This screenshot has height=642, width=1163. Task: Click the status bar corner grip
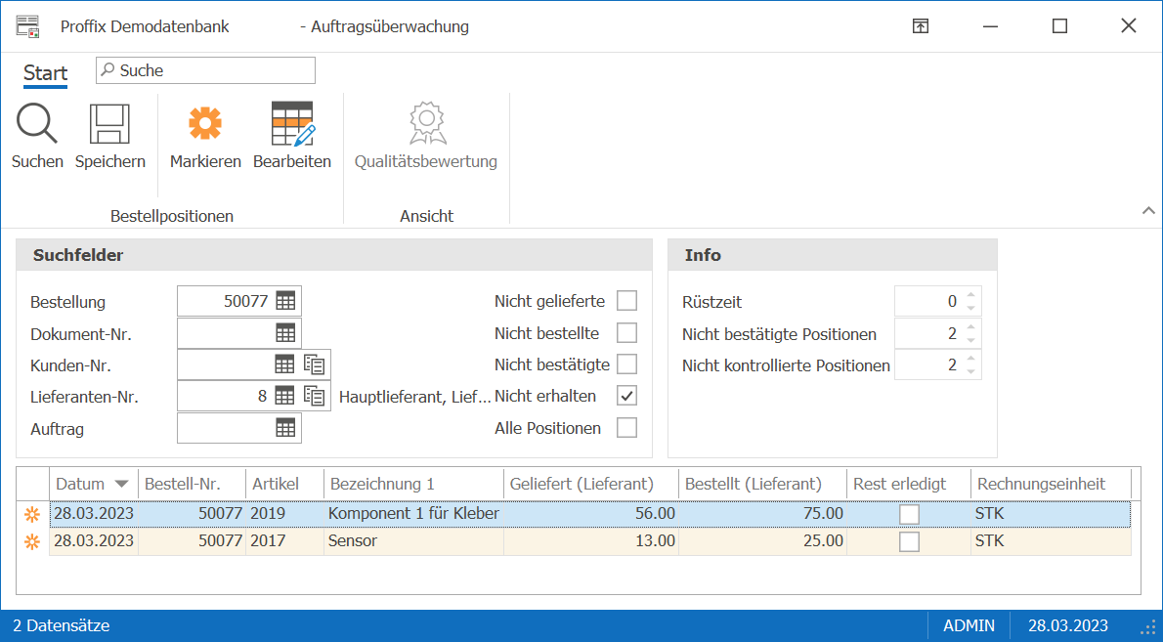click(x=1148, y=627)
